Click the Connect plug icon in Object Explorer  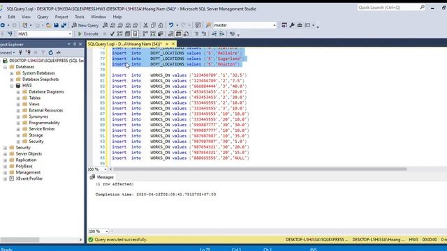[20, 53]
